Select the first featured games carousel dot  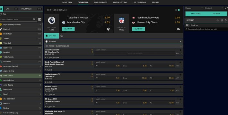pos(176,10)
